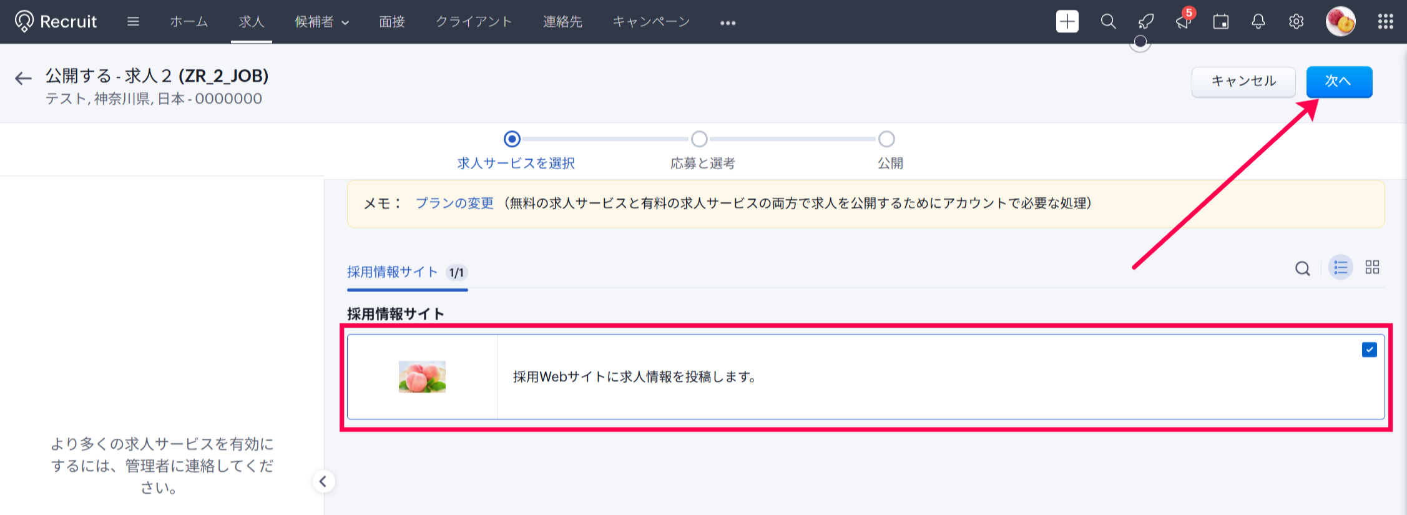This screenshot has width=1407, height=515.
Task: Open the apps grid launcher icon
Action: [x=1385, y=22]
